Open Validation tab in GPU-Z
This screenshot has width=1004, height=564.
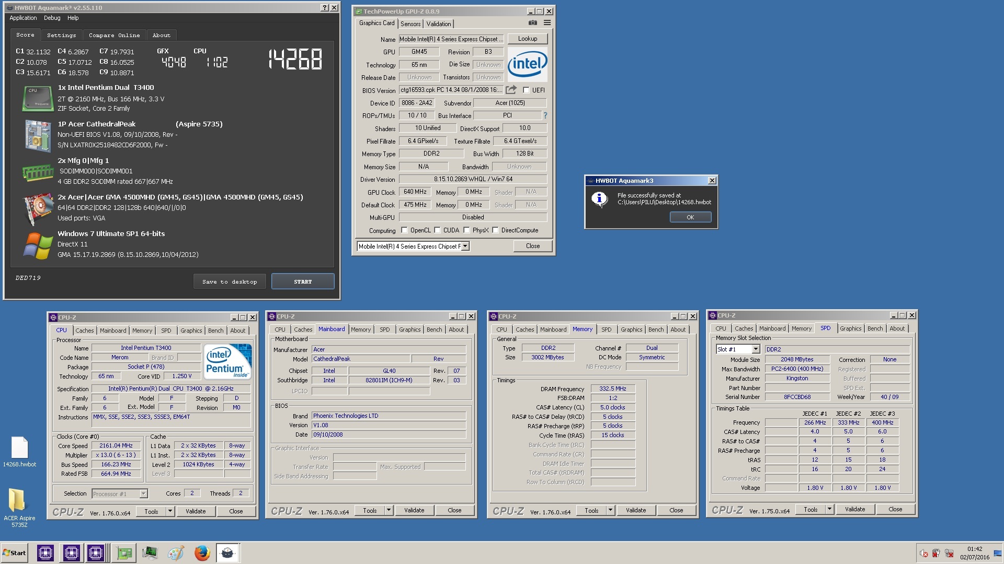[438, 23]
